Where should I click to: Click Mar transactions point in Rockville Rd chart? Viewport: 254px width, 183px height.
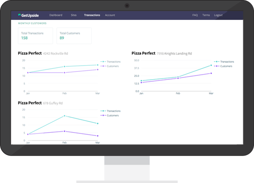(97, 65)
